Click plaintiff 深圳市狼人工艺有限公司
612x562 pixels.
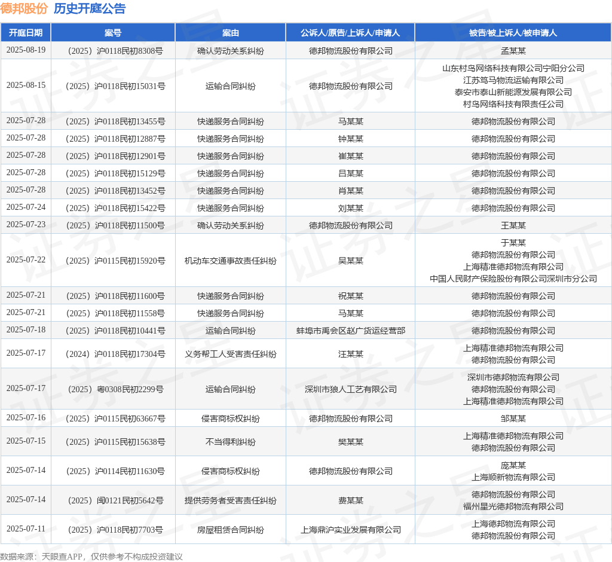point(350,389)
